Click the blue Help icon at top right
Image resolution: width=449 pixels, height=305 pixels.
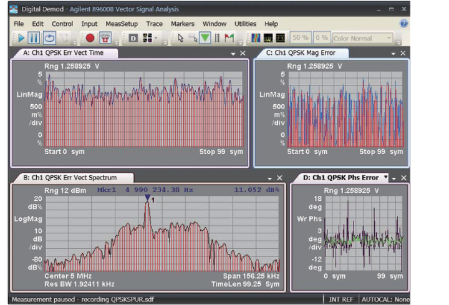(x=403, y=24)
